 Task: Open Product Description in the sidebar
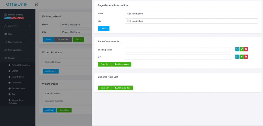click(x=20, y=65)
